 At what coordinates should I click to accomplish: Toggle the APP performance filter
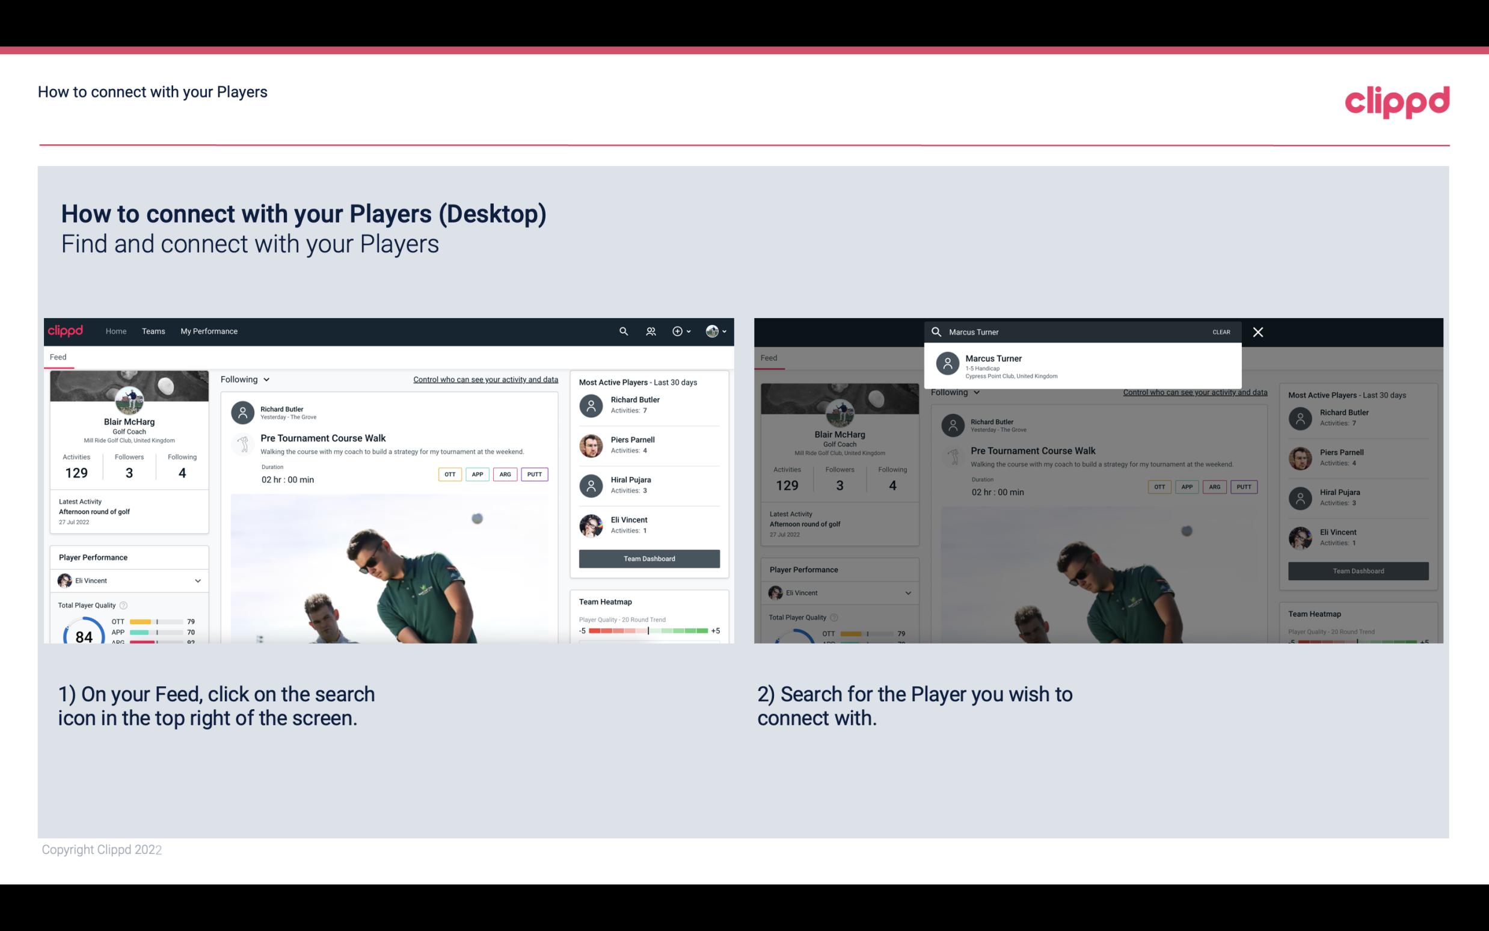pyautogui.click(x=475, y=474)
